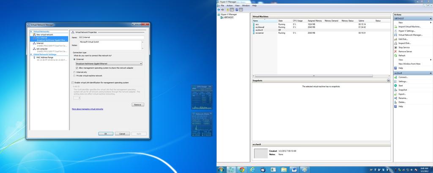The width and height of the screenshot is (433, 173).
Task: Click the Stop Service action icon
Action: [x=395, y=47]
